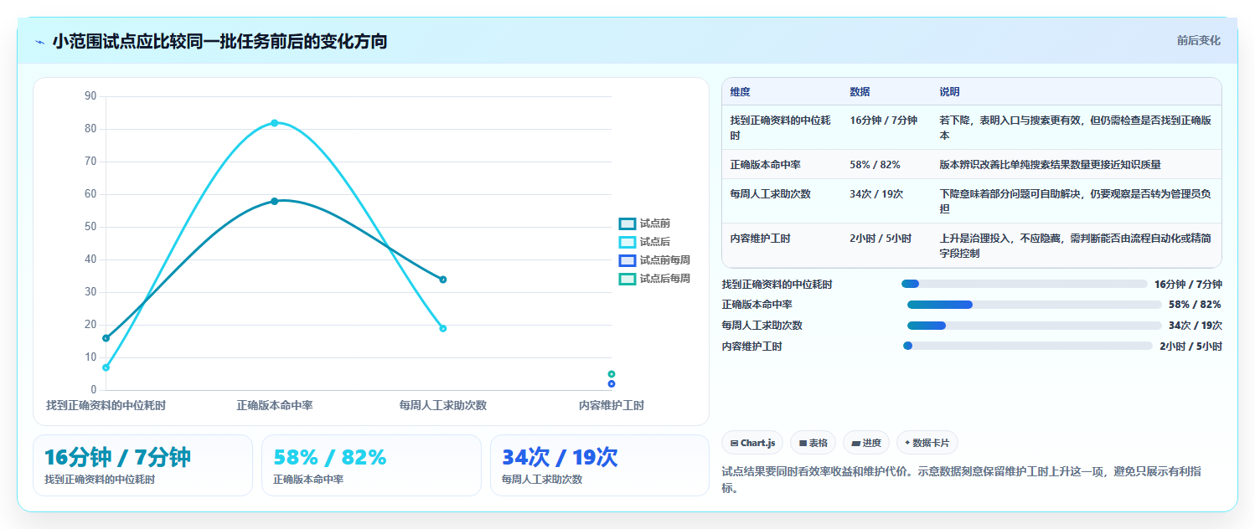This screenshot has width=1255, height=529.
Task: Click the 试点前 point at 34
Action: click(x=443, y=280)
